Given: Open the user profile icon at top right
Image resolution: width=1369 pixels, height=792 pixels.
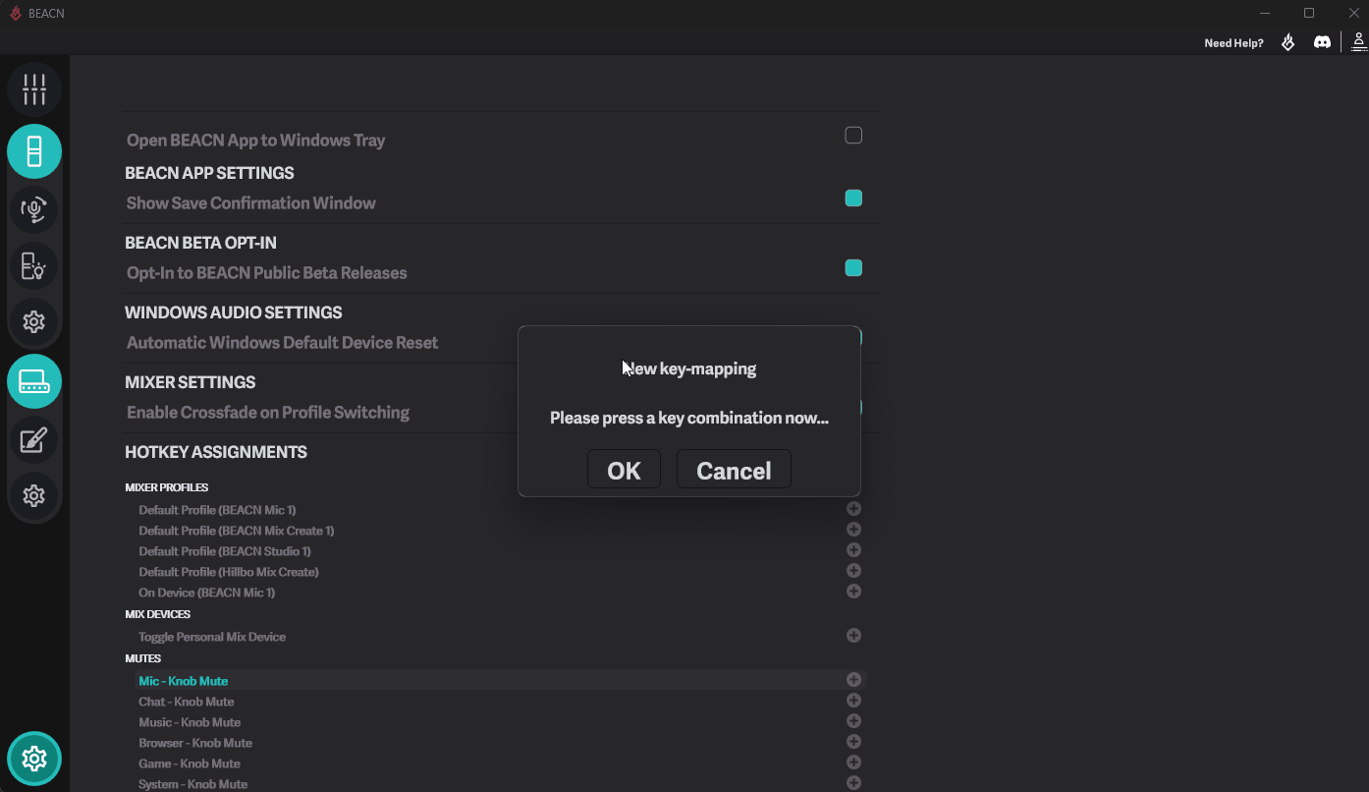Looking at the screenshot, I should coord(1359,41).
